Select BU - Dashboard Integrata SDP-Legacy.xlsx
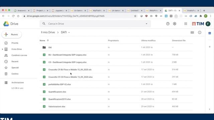 tap(116, 55)
